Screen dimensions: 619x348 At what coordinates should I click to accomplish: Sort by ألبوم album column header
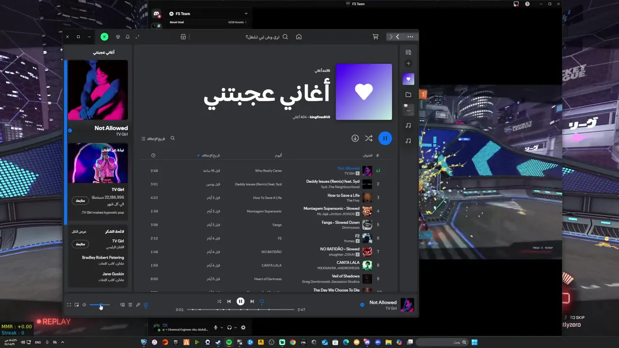(x=279, y=156)
